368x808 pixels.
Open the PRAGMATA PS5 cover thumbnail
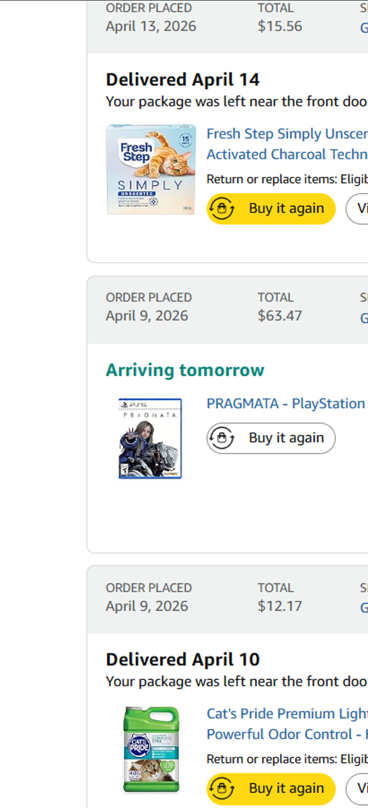point(150,438)
